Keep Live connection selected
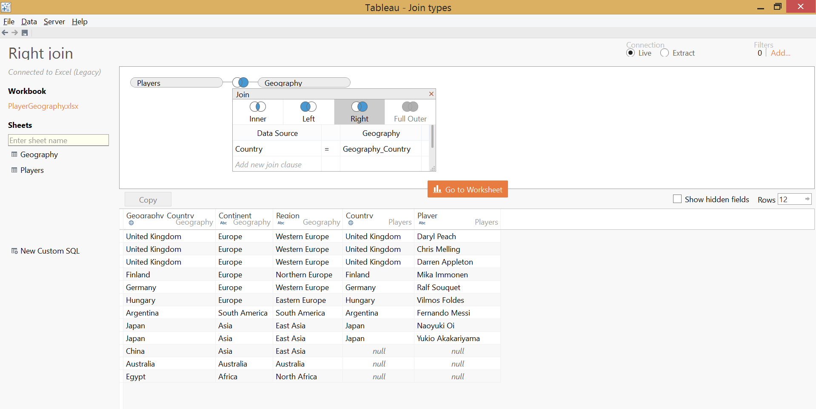Viewport: 816px width, 409px height. pyautogui.click(x=631, y=53)
